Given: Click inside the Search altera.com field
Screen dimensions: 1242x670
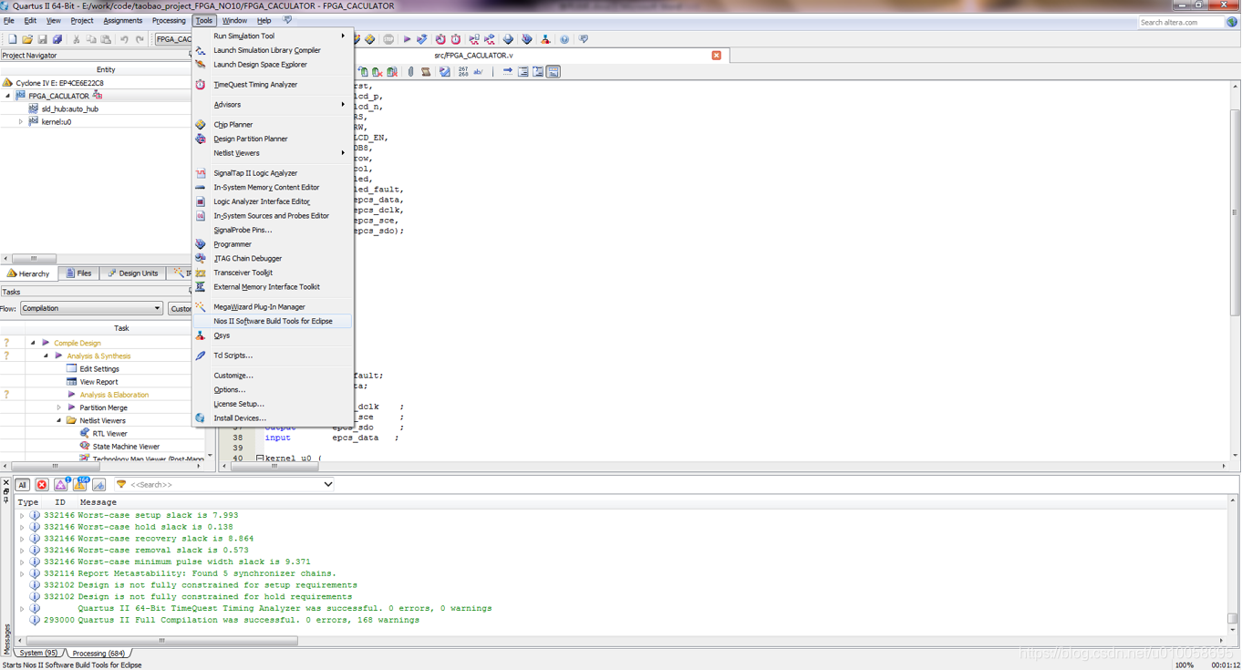Looking at the screenshot, I should tap(1181, 23).
